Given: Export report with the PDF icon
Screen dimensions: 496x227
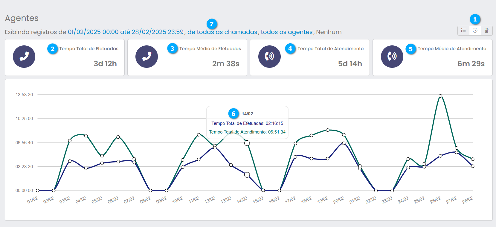Looking at the screenshot, I should pos(487,30).
